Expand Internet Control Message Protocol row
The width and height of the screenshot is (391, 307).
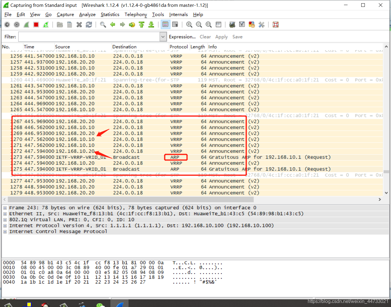(5, 232)
